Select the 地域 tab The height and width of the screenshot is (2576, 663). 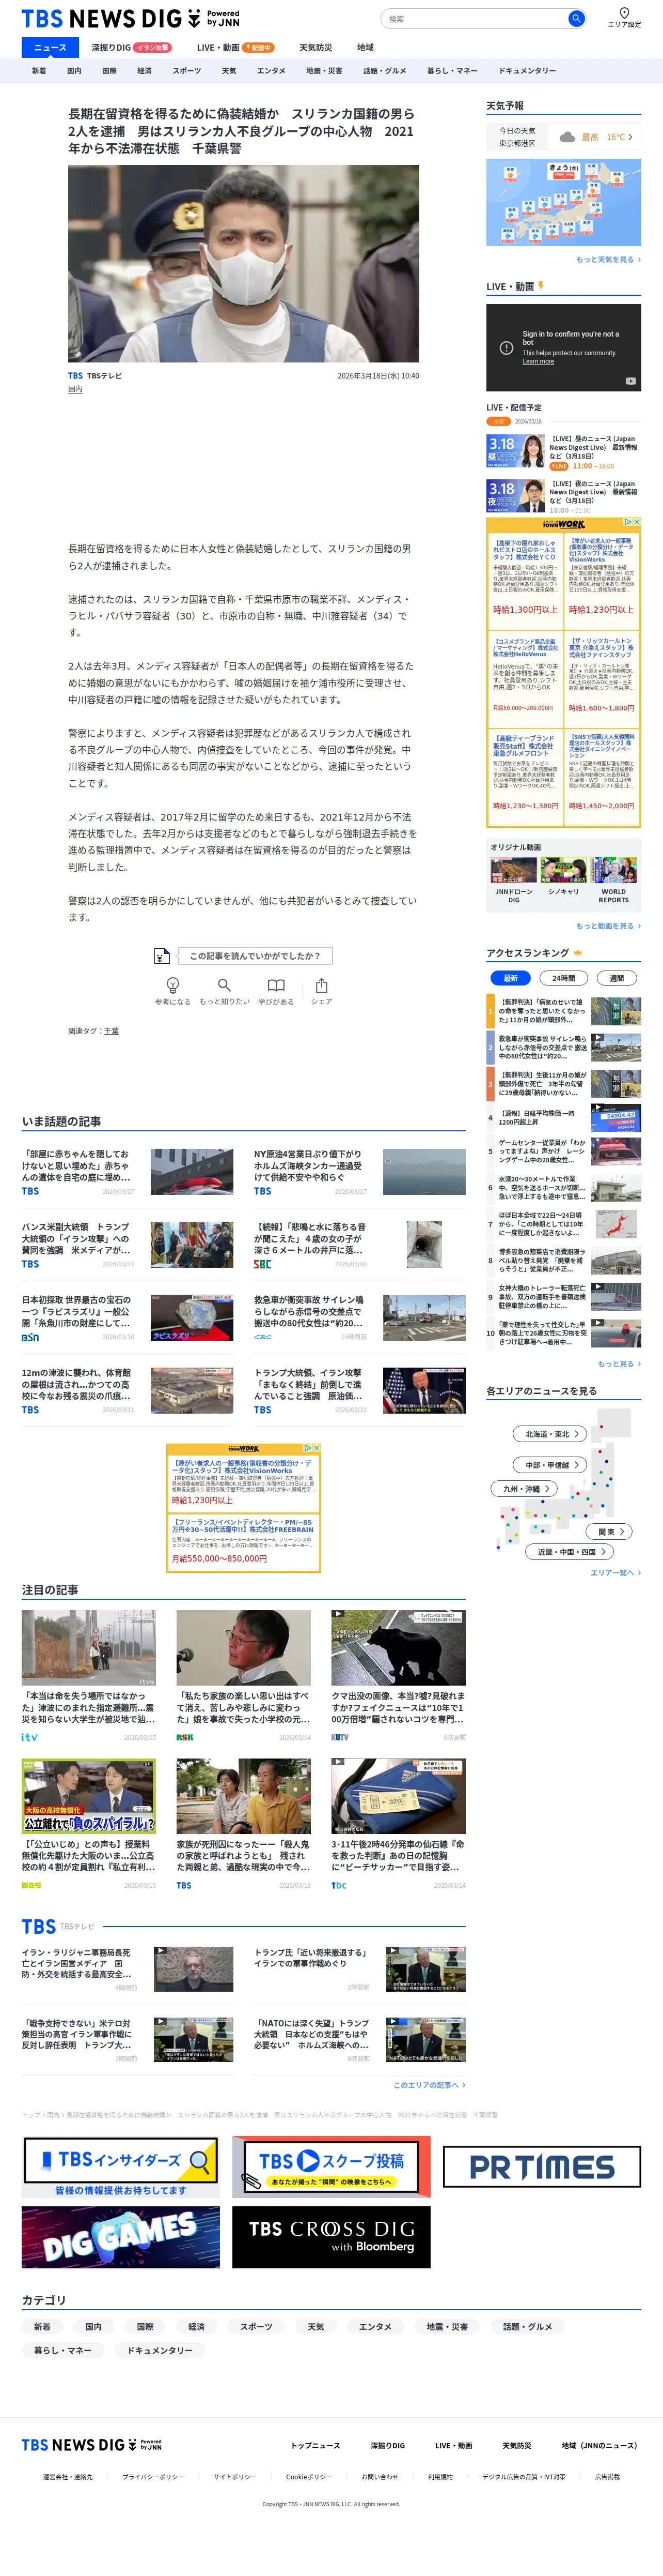click(366, 47)
